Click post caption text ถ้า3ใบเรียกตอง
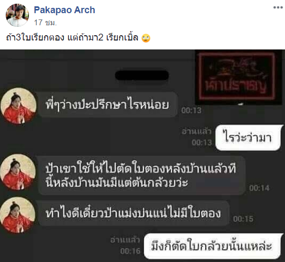The height and width of the screenshot is (262, 285). [35, 38]
